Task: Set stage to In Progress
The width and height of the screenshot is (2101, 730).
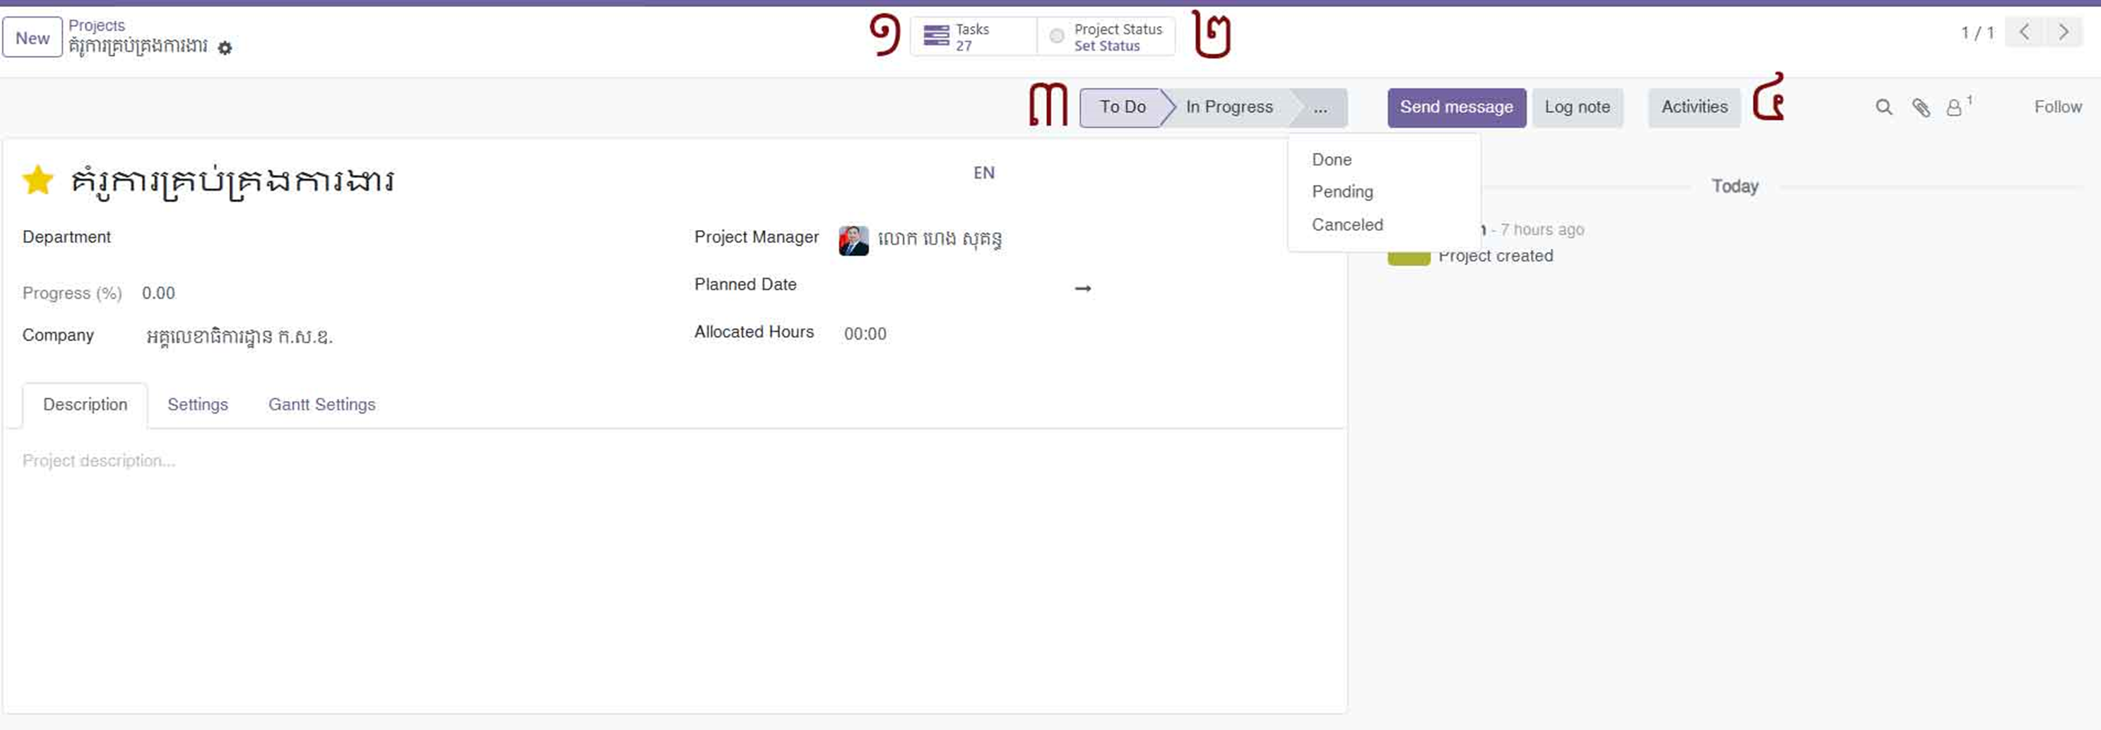Action: tap(1229, 107)
